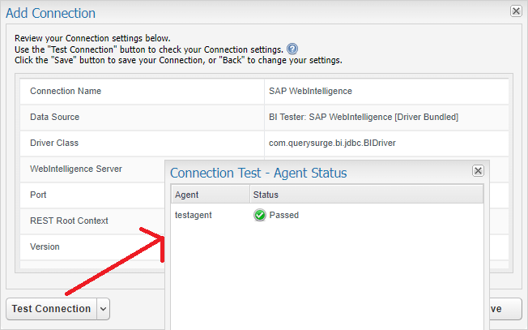This screenshot has height=330, width=528.
Task: Click the partially hidden Save button
Action: (505, 309)
